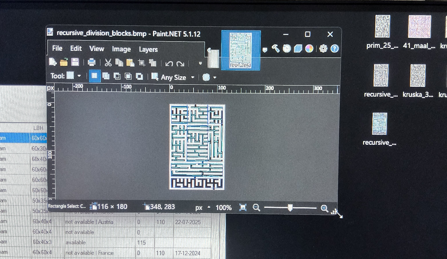Open Paint.NET Settings with the gear icon
Image resolution: width=447 pixels, height=259 pixels.
[323, 48]
